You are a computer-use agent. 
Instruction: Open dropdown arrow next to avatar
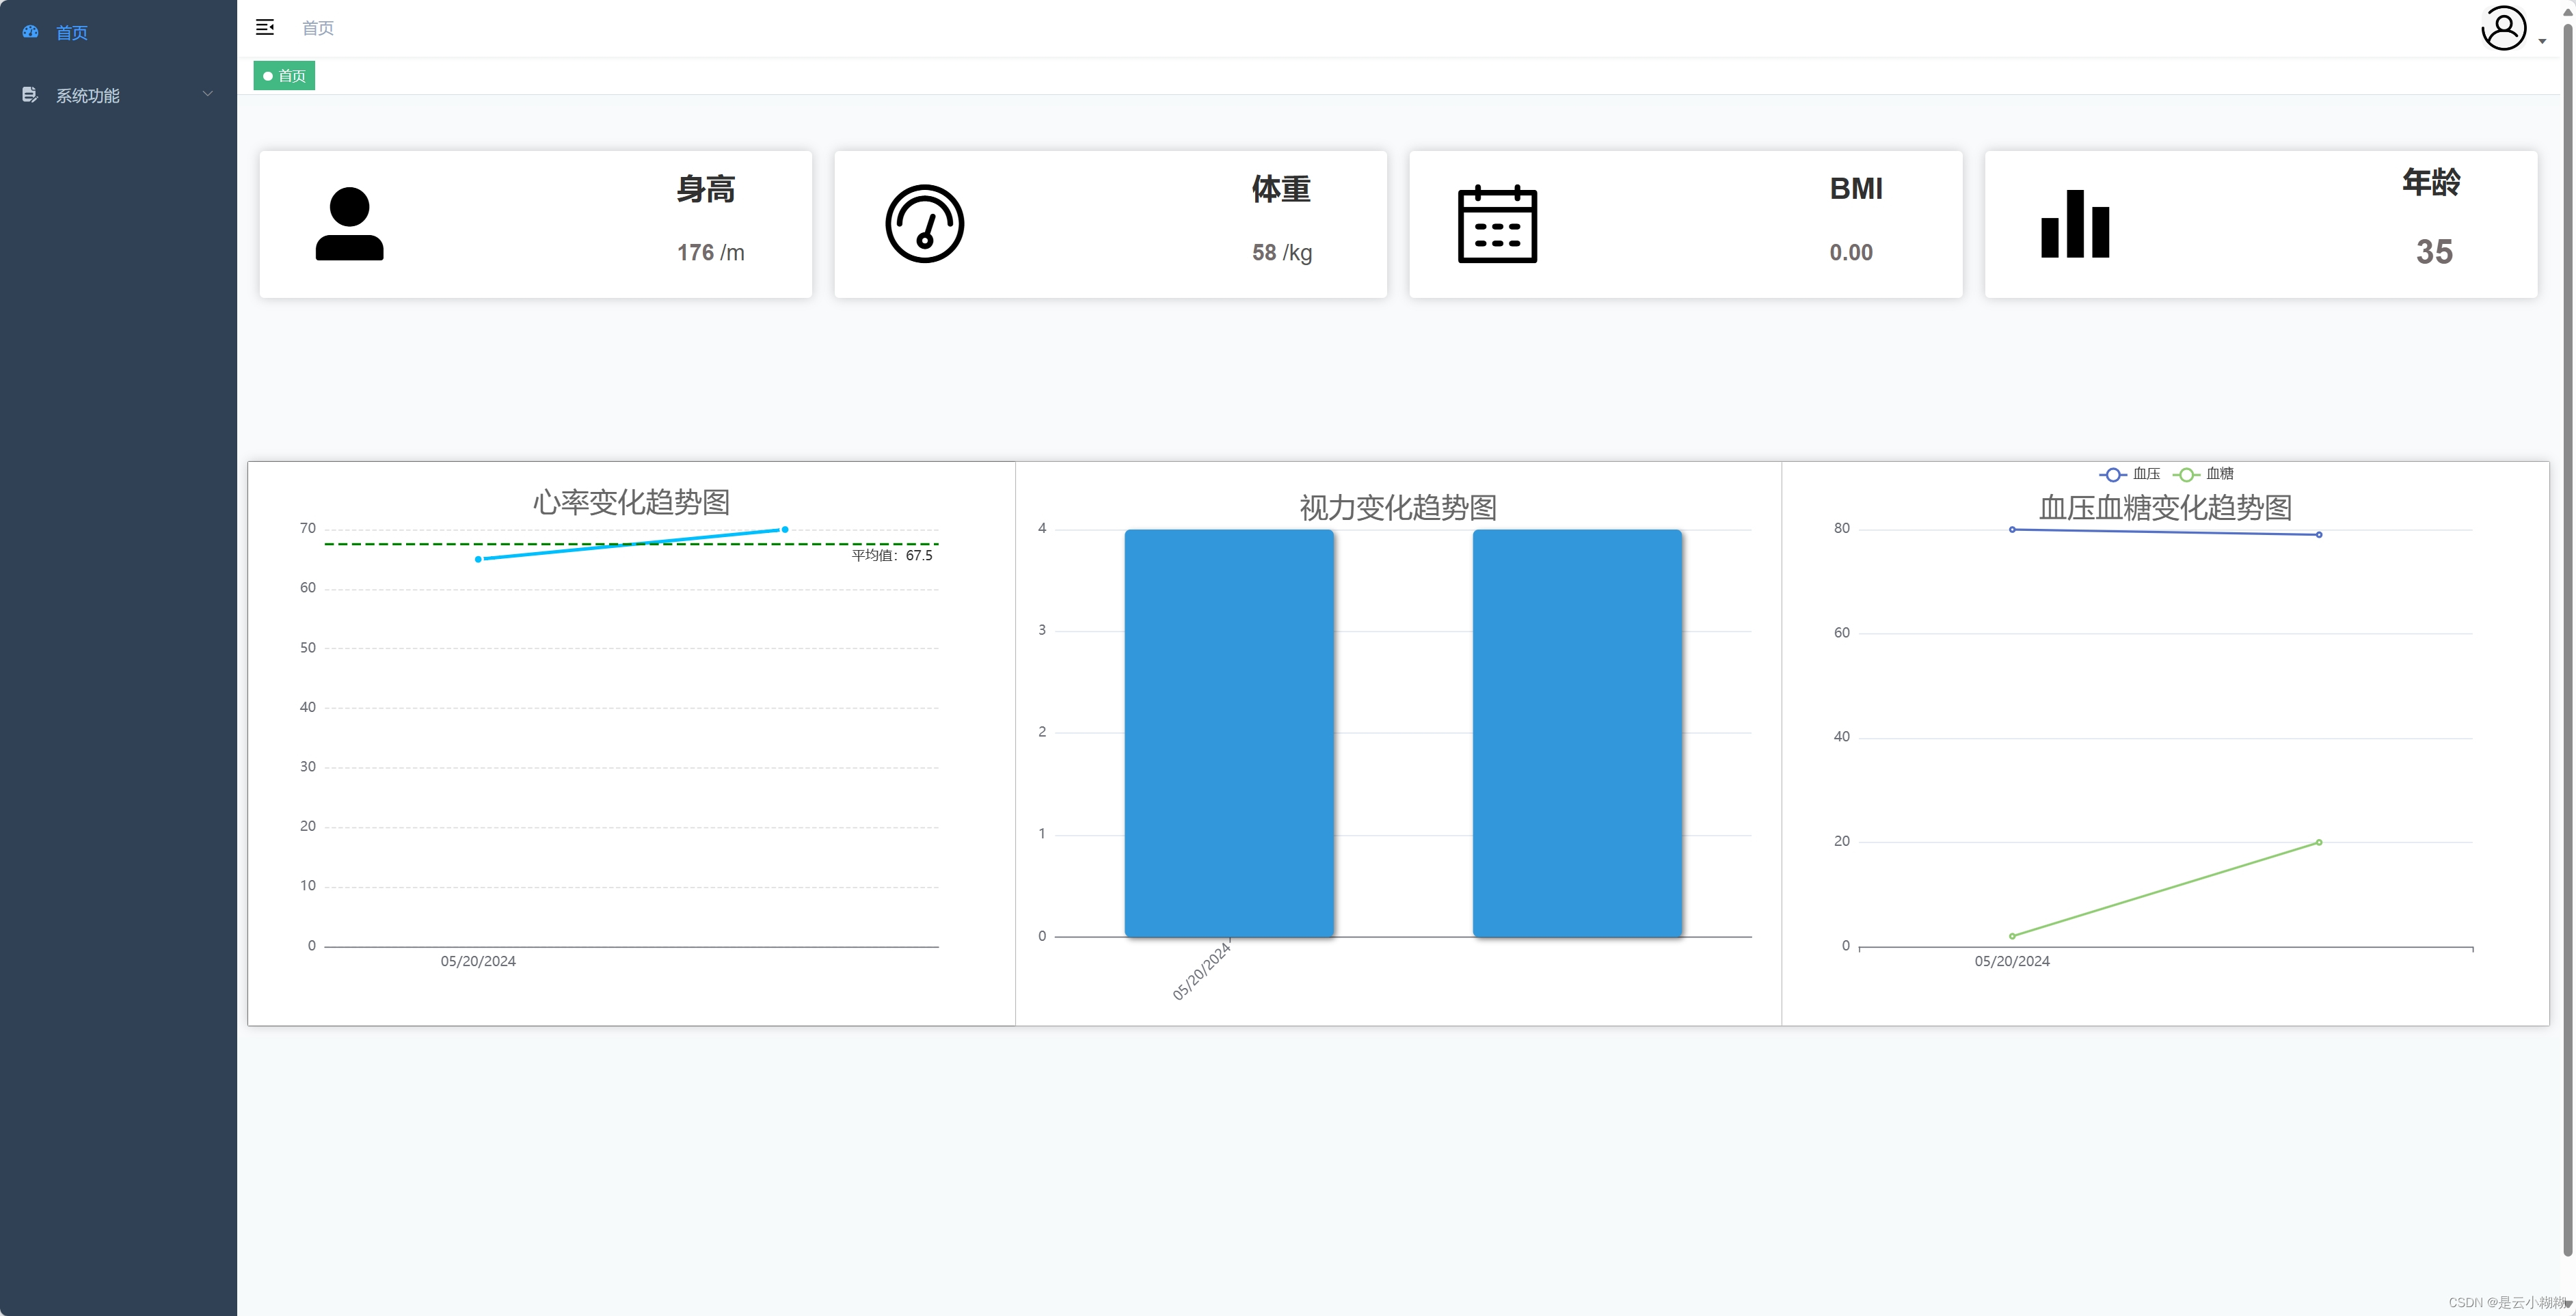2542,41
